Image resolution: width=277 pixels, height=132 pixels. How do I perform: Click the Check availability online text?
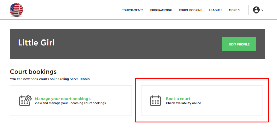coord(183,103)
